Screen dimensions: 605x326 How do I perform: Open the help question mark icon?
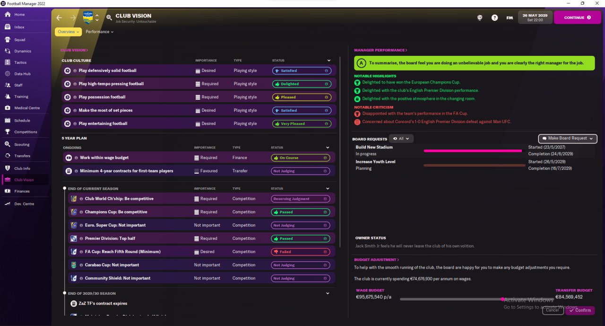[494, 18]
